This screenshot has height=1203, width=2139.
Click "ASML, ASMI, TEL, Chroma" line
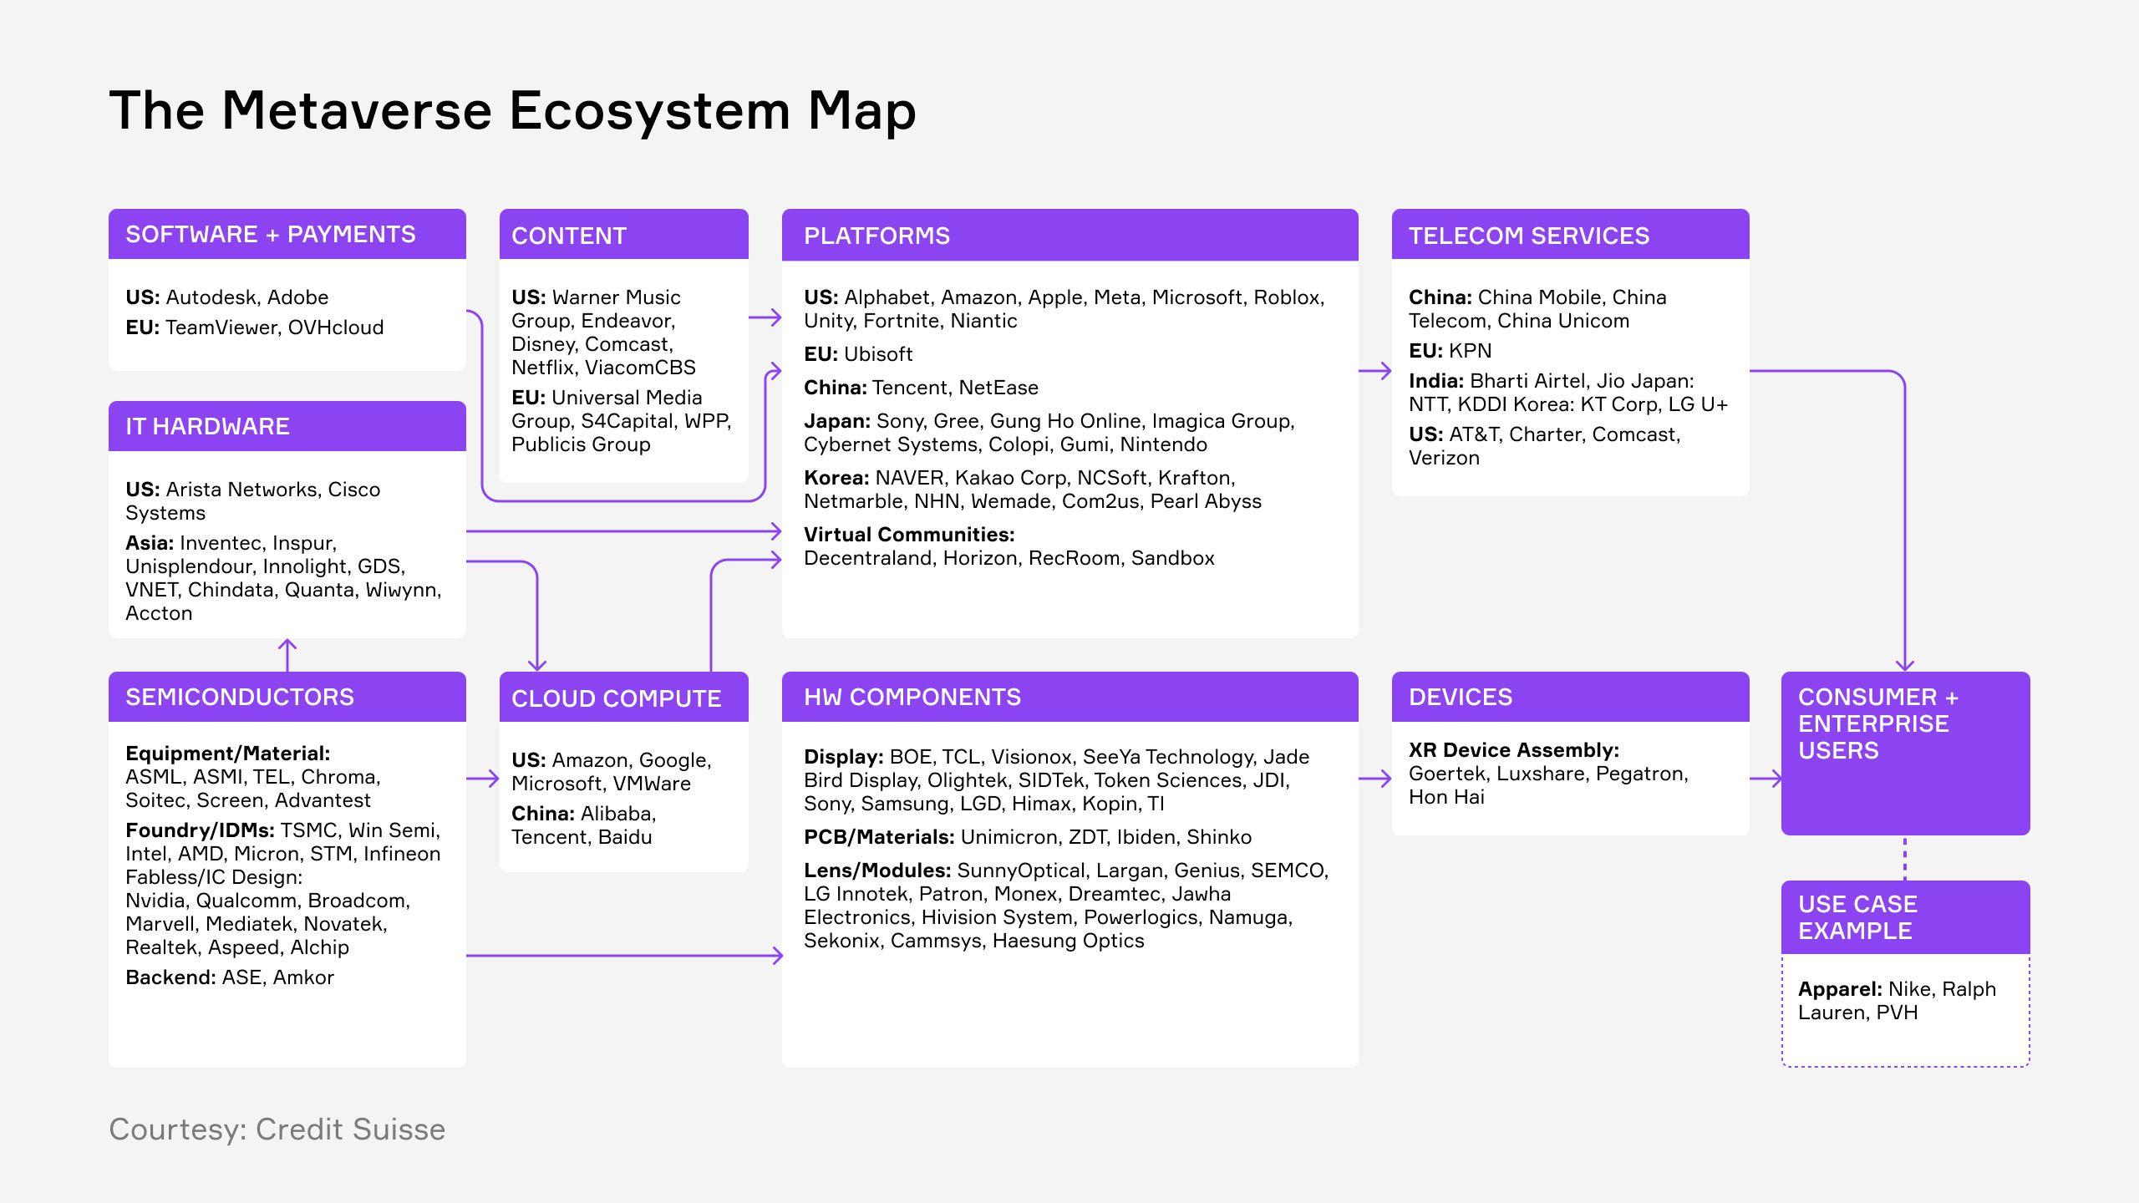[253, 777]
